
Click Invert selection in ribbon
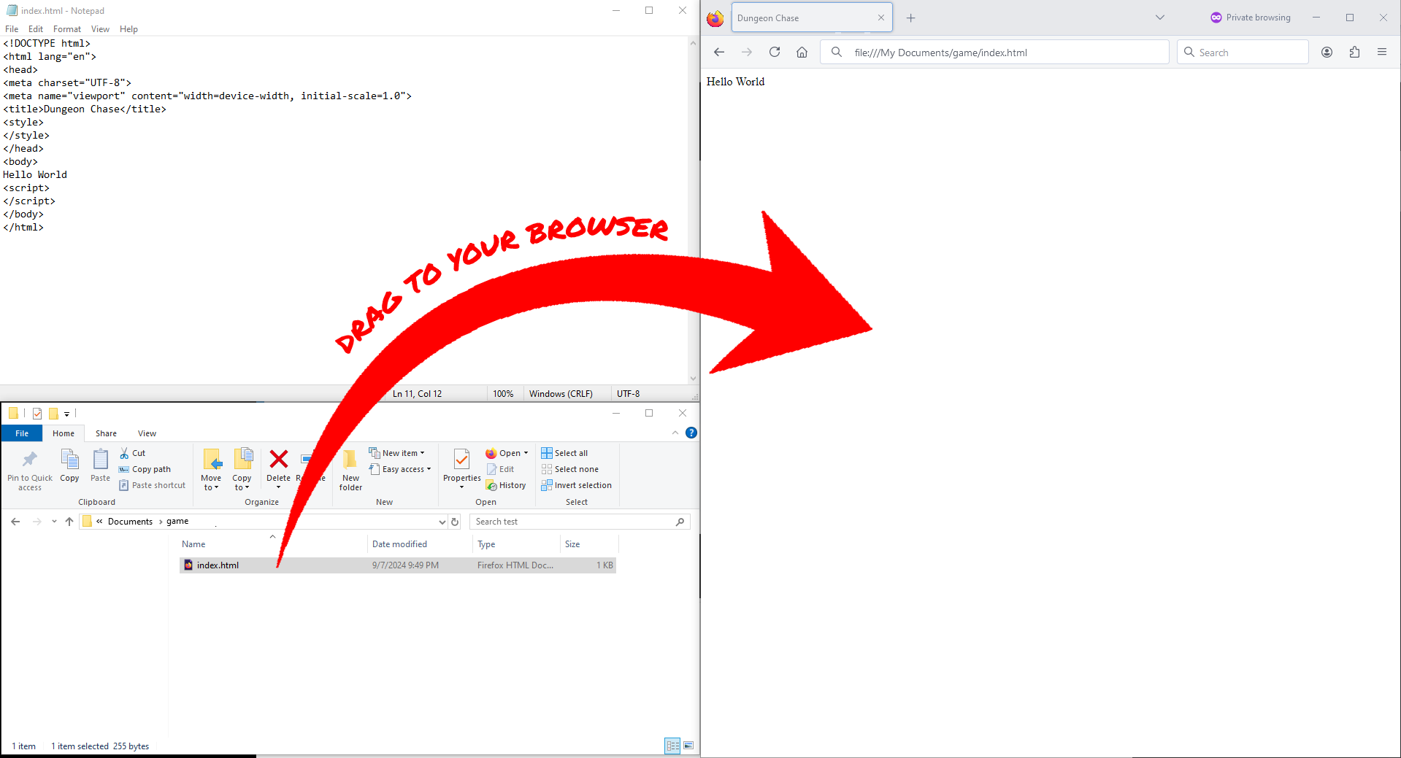576,485
